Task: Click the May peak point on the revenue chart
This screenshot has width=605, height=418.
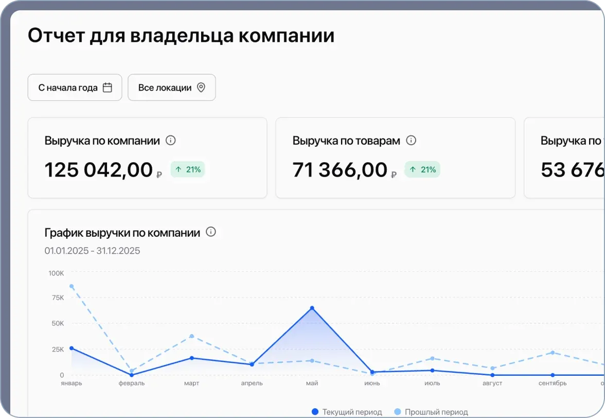Action: click(312, 307)
